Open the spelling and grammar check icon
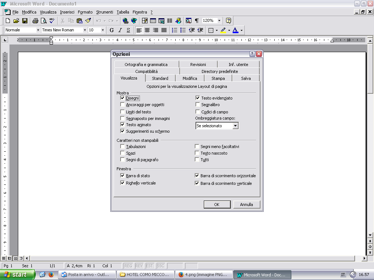374x280 pixels. coord(52,21)
